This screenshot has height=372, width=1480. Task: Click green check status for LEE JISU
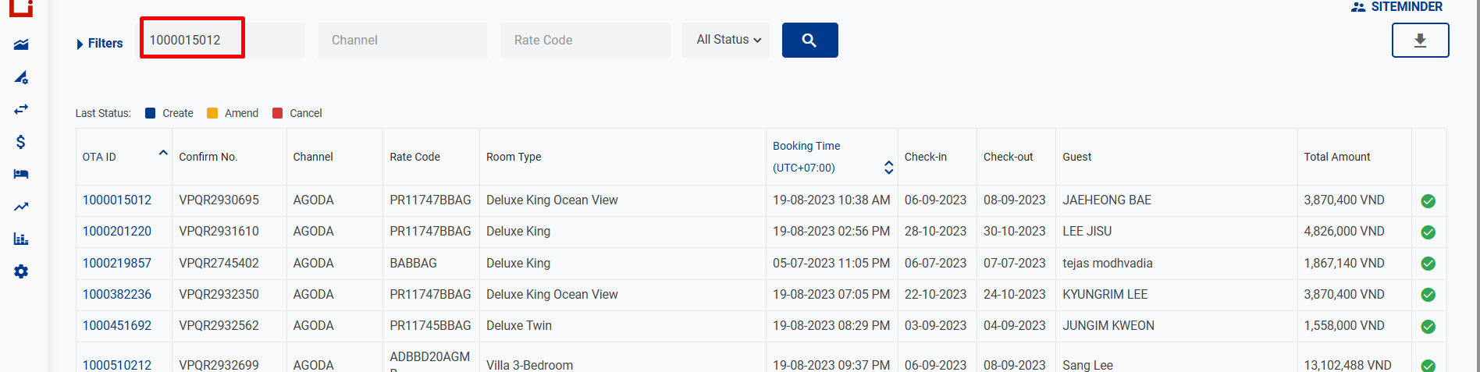[1428, 232]
